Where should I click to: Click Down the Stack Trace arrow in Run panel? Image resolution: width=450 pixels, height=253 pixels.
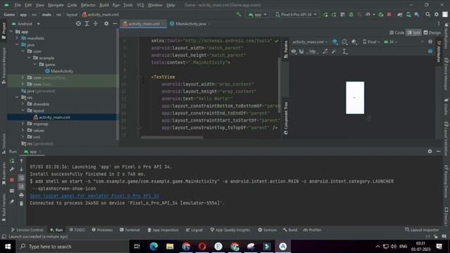coord(21,169)
